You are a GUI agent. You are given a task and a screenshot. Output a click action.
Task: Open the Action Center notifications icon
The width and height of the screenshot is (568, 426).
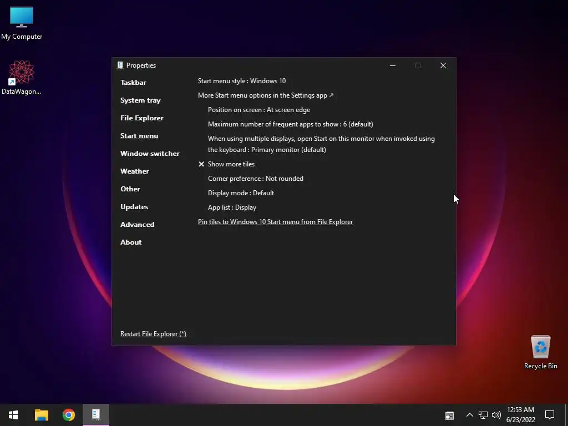(550, 415)
